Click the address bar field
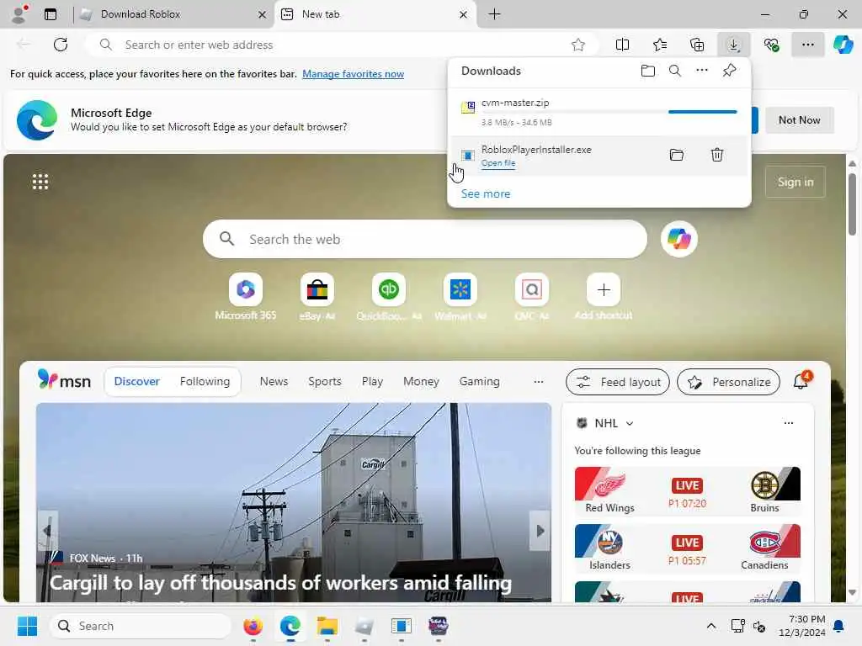 pos(341,45)
